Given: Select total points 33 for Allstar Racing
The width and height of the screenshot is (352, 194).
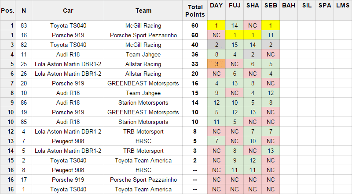Looking at the screenshot, I should click(x=195, y=64).
